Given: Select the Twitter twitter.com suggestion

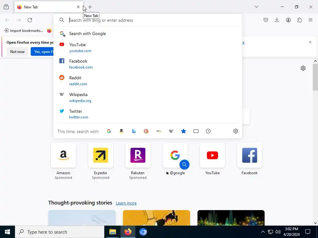Looking at the screenshot, I should pos(148,114).
